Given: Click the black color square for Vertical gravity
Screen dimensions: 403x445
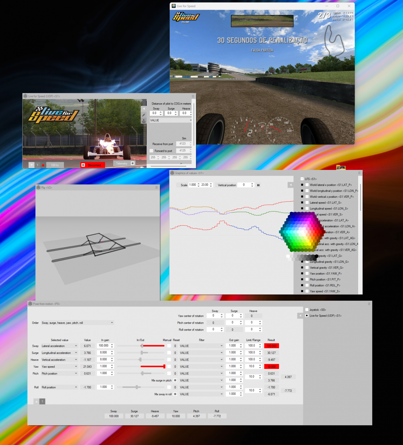Looking at the screenshot, I should pos(302,268).
